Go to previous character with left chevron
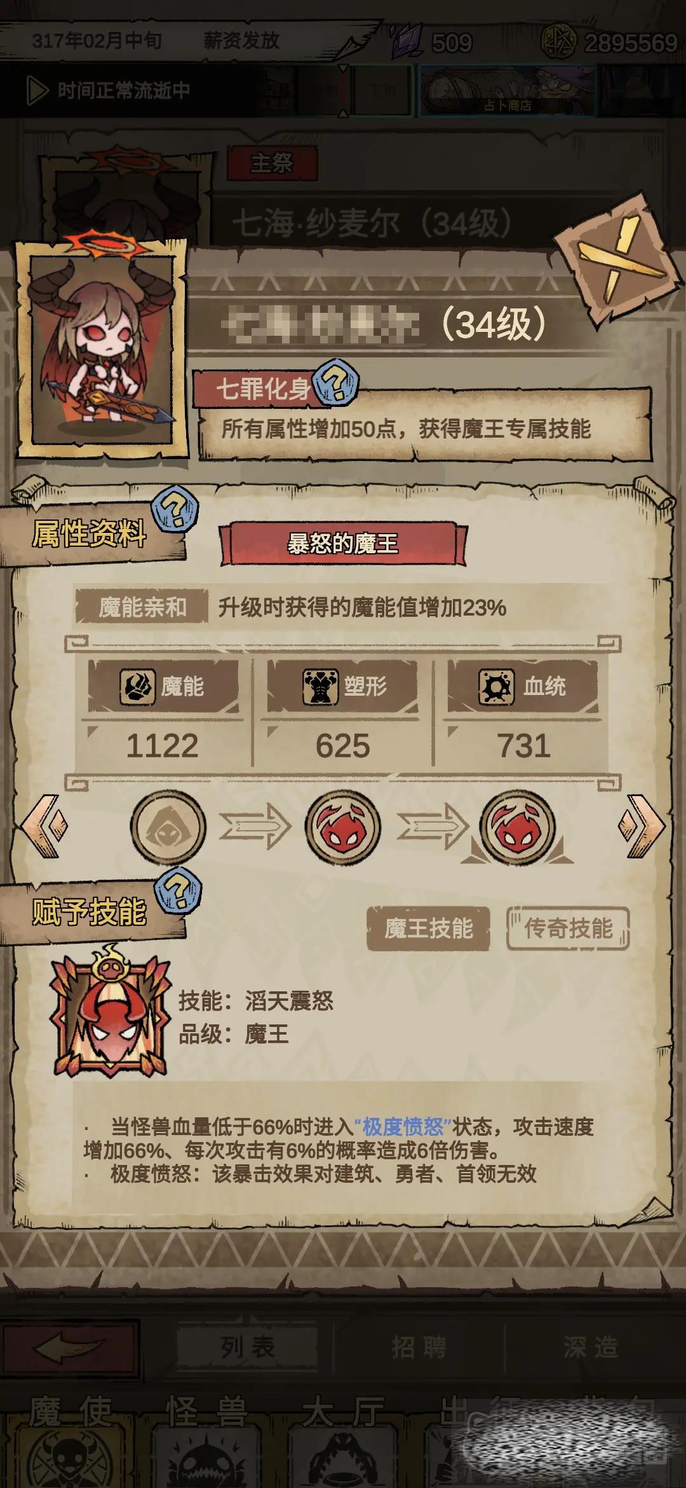This screenshot has height=1488, width=686. point(44,827)
